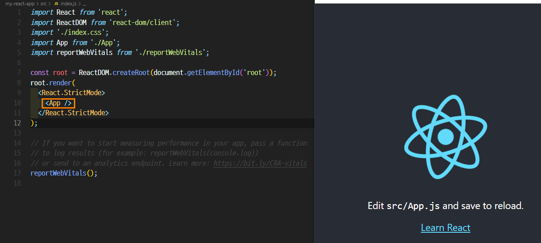Click the opening React.StrictMode tag on line 9

71,92
